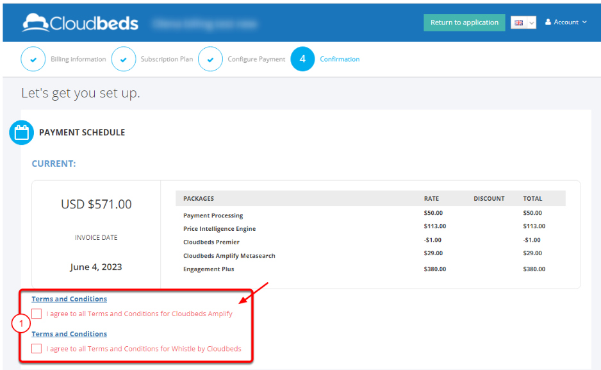601x370 pixels.
Task: Click the PAYMENT SCHEDULE heading
Action: tap(82, 133)
